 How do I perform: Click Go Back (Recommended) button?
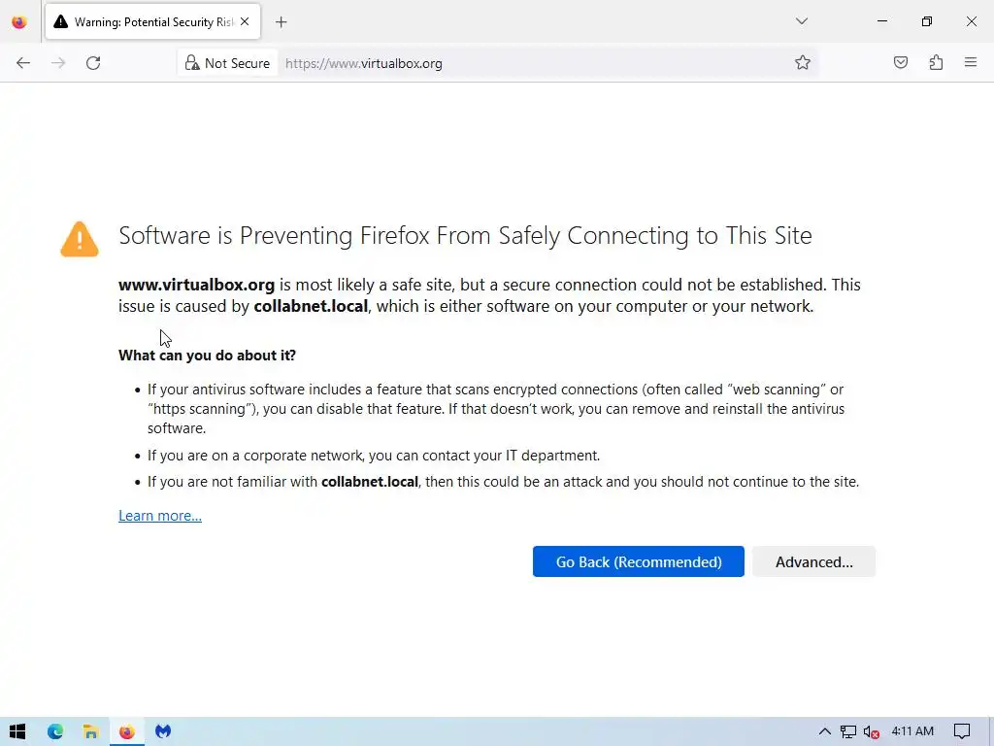[x=639, y=561]
